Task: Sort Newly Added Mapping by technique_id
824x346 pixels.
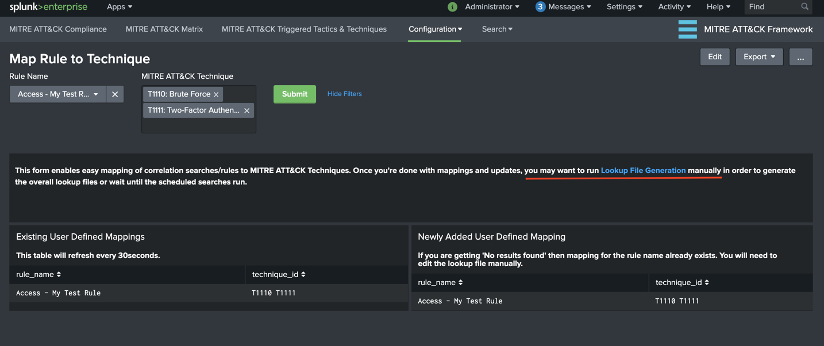Action: (x=682, y=283)
